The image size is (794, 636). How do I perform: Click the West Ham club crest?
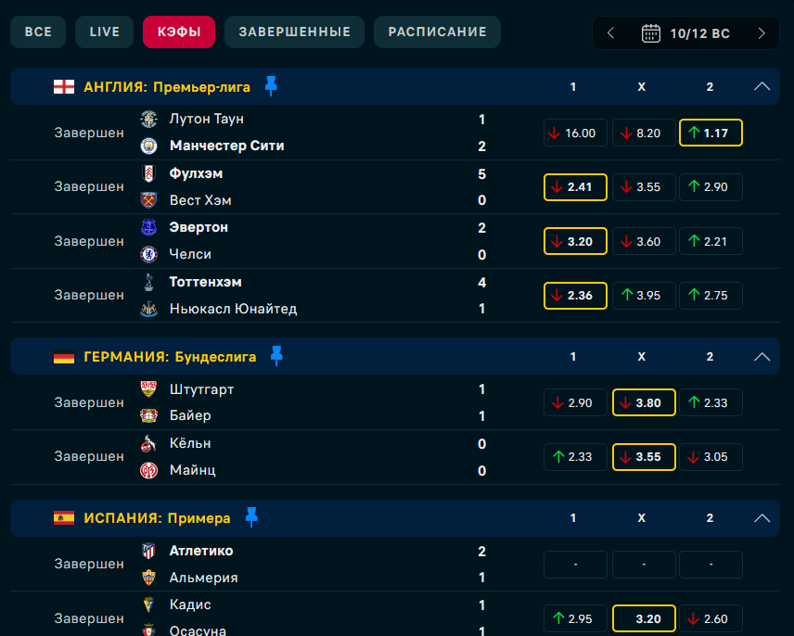point(148,200)
